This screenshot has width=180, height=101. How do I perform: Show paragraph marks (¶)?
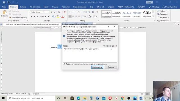97,12
